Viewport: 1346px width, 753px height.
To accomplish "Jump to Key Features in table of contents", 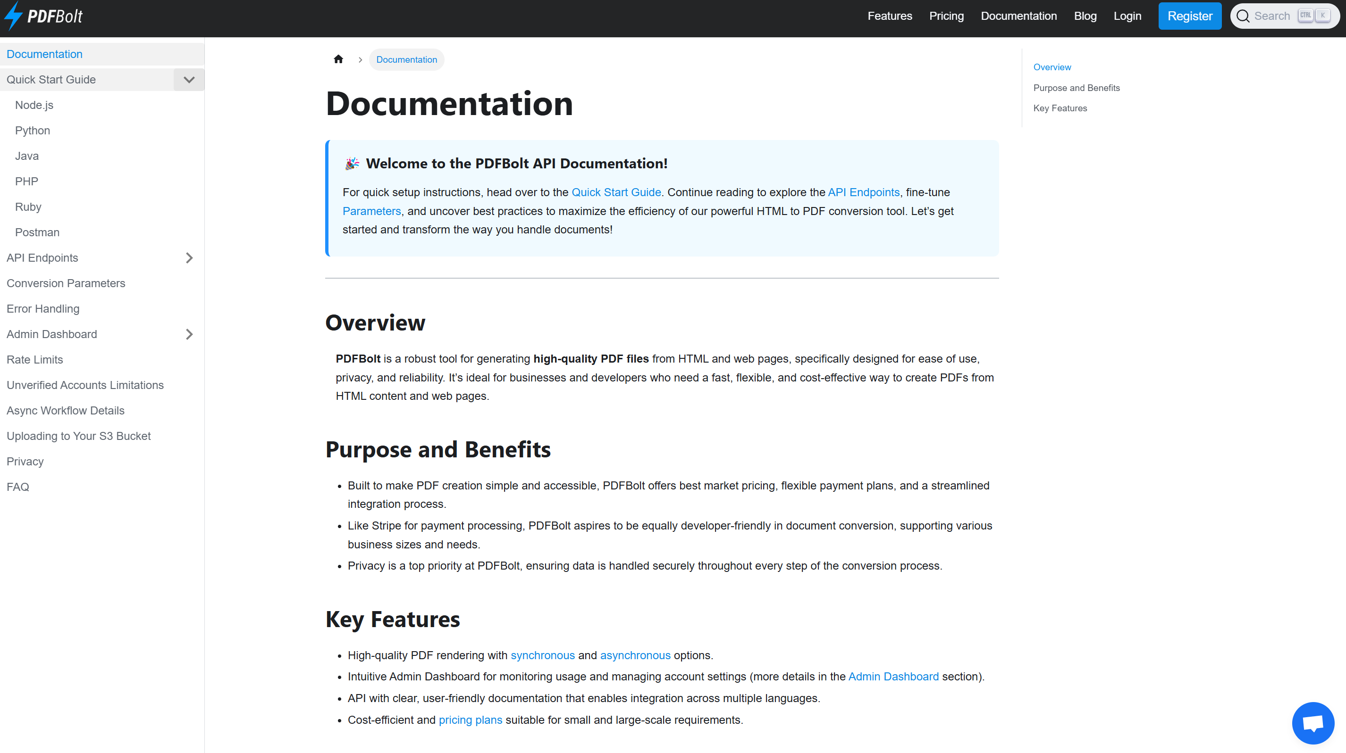I will [x=1060, y=108].
